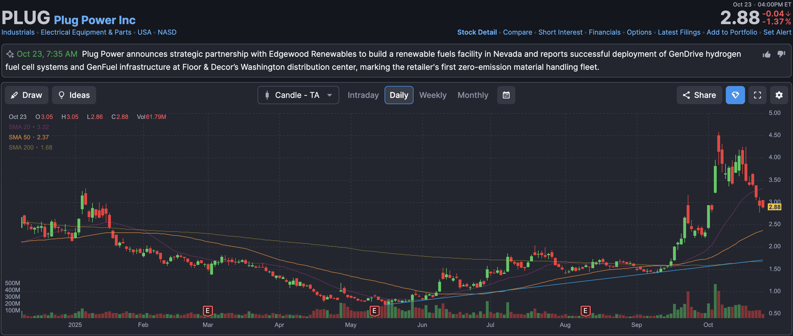Open chart settings gear
The height and width of the screenshot is (336, 793).
click(x=779, y=95)
